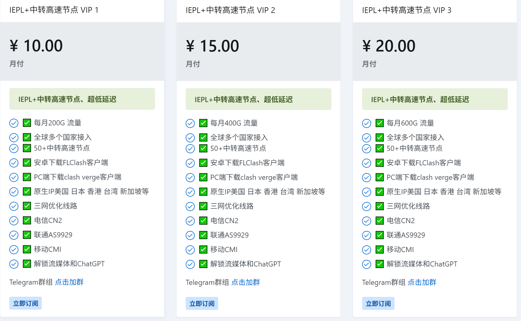Click green checkbox for VIP 3 全球多个国家接入

click(x=380, y=138)
